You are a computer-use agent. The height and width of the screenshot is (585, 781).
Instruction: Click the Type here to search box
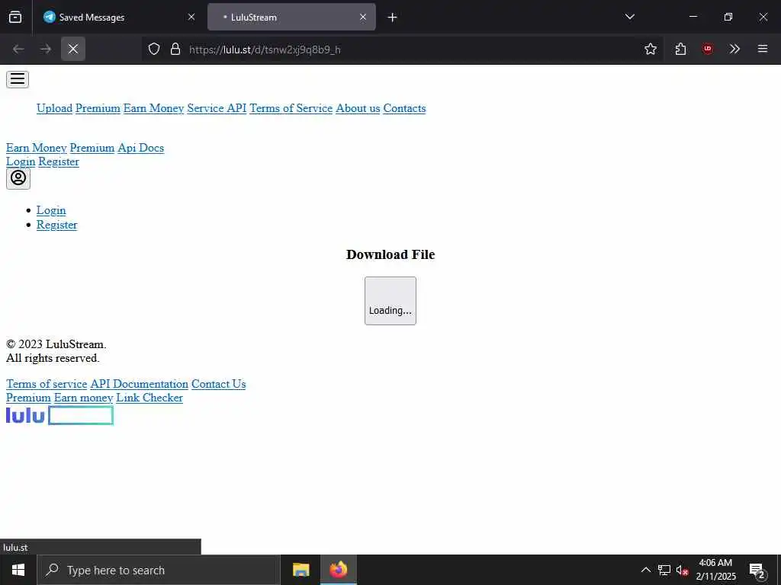point(159,570)
